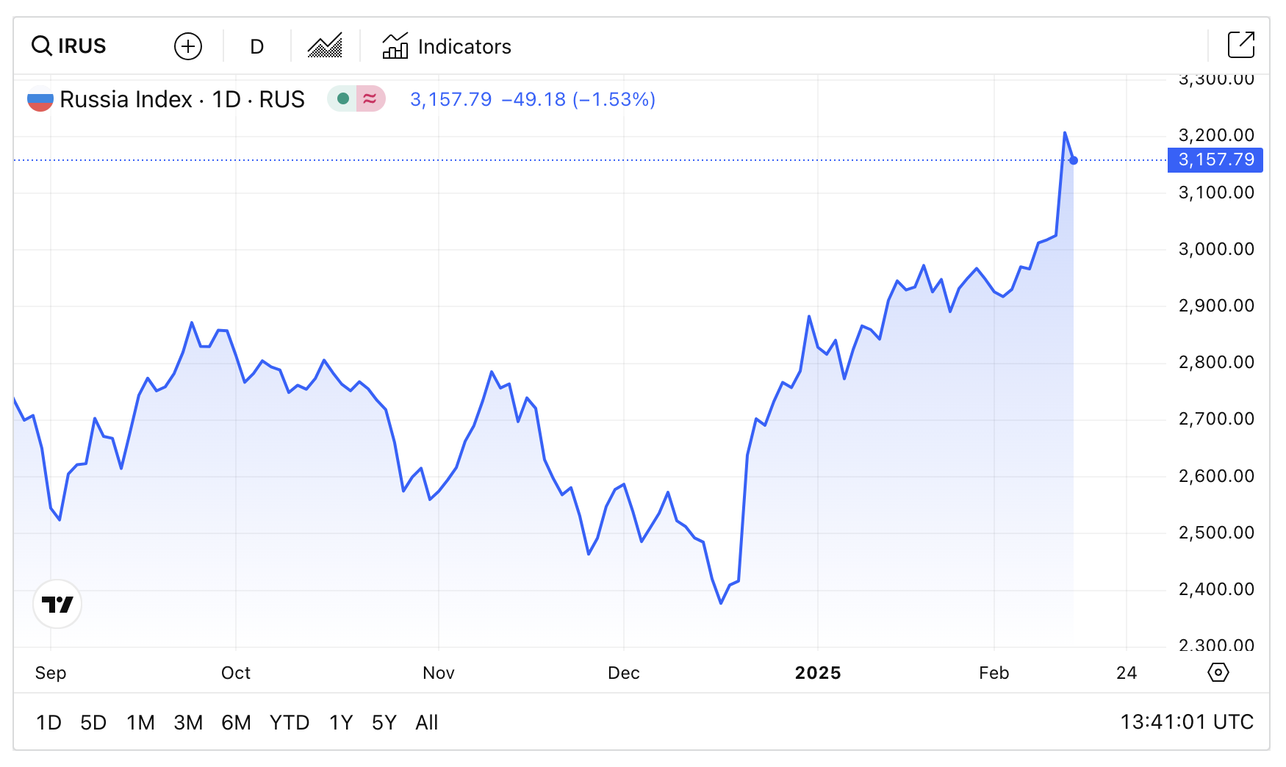
Task: Click the 2,800.00 price axis label
Action: (1216, 362)
